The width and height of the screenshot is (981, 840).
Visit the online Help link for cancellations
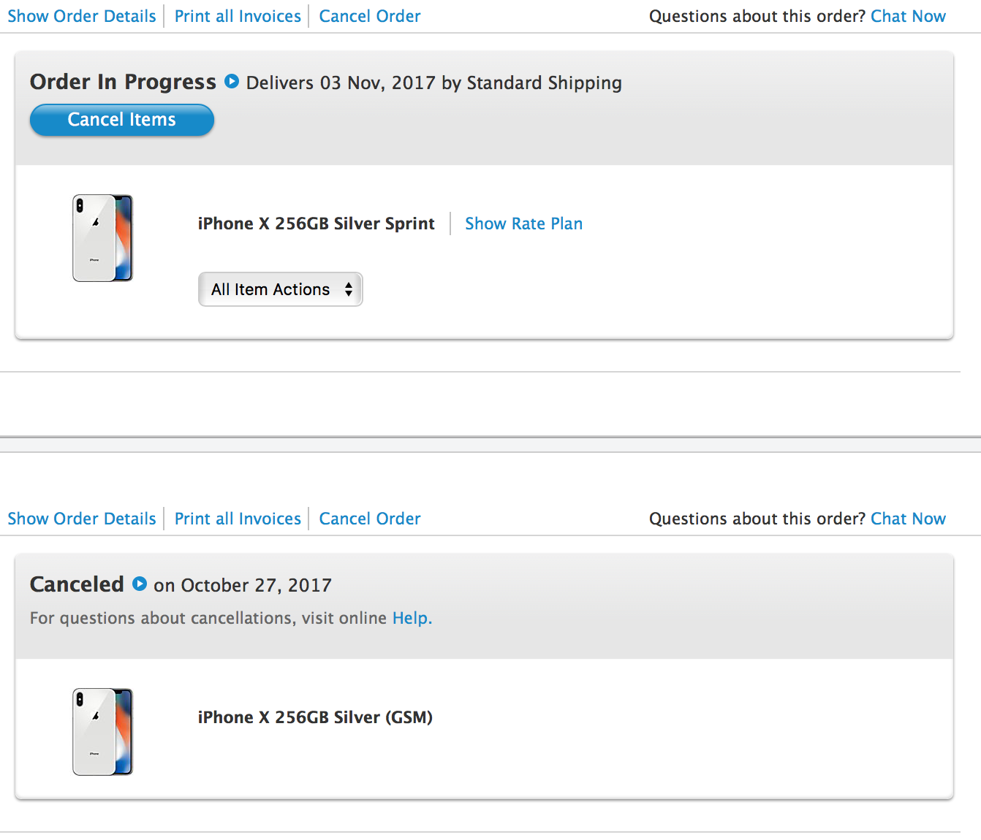pos(411,618)
